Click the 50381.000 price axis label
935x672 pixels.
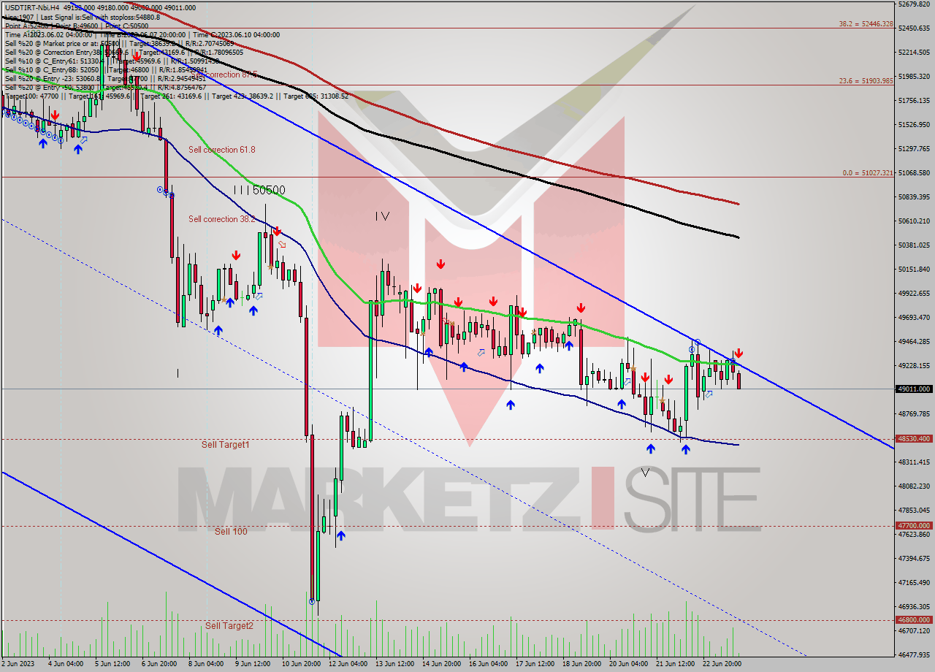pyautogui.click(x=914, y=245)
